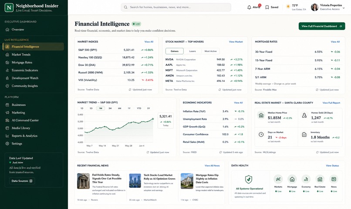
Task: Click the sun weather icon
Action: [288, 7]
